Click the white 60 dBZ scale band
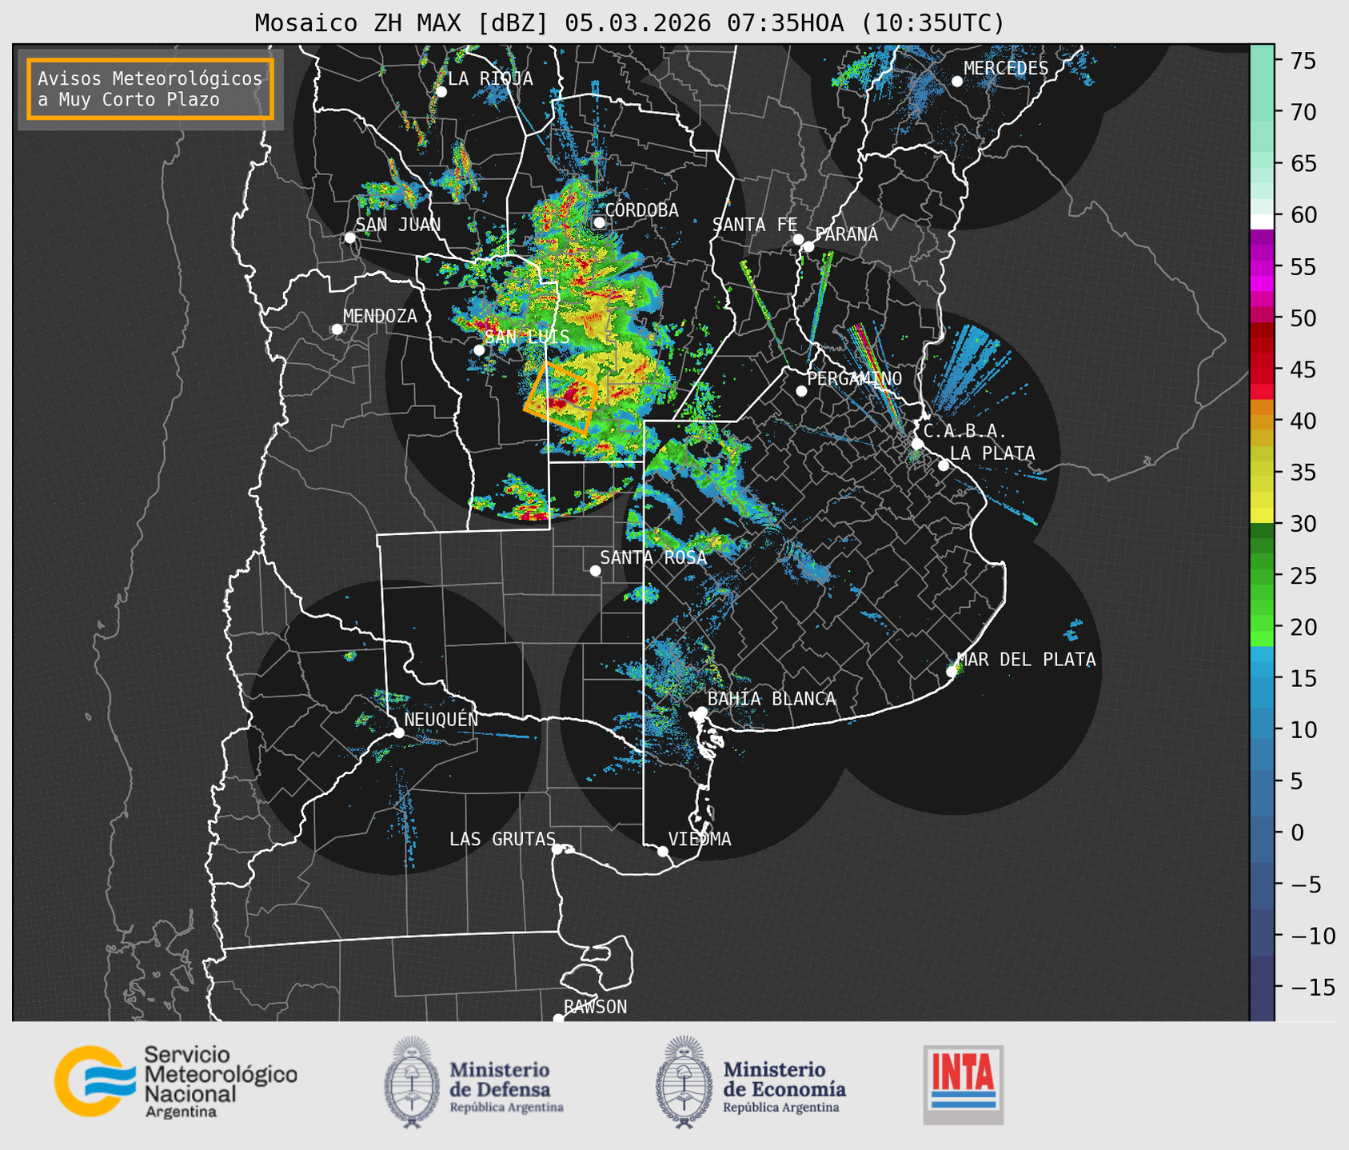The width and height of the screenshot is (1349, 1150). click(x=1262, y=222)
